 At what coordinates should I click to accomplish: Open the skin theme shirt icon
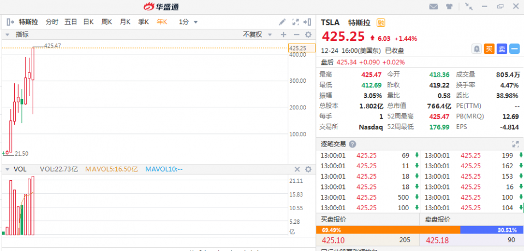(449, 7)
